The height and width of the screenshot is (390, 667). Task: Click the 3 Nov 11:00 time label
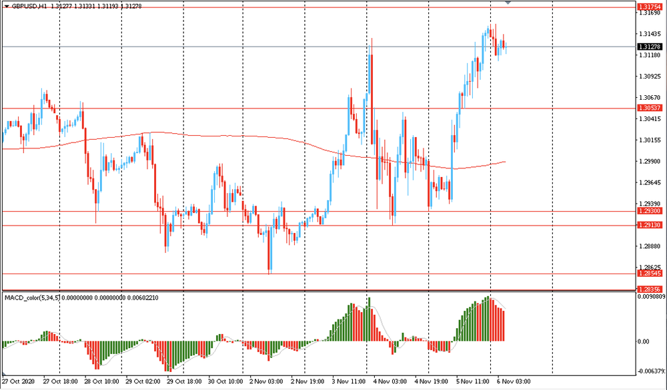coord(349,381)
